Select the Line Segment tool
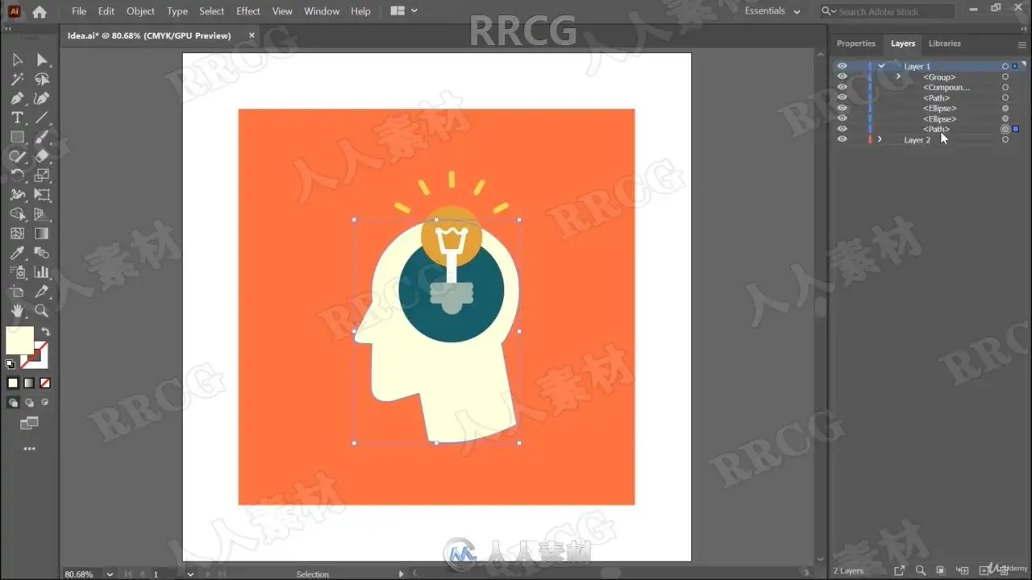 (42, 118)
